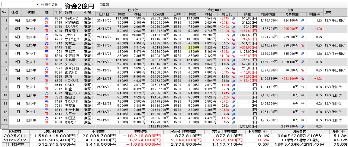Click the down-arrow icon beside りそなHD's -2.34%
This screenshot has width=348, height=147.
[233, 19]
